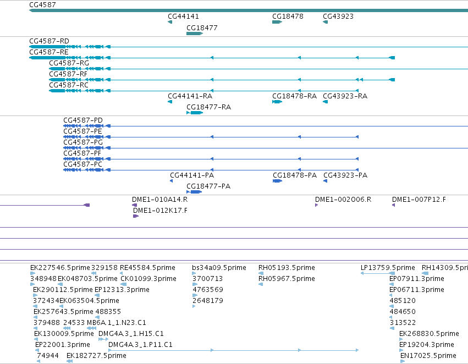Viewport: 468px width, 364px height.
Task: Select LP13759.5prime label
Action: pyautogui.click(x=388, y=268)
